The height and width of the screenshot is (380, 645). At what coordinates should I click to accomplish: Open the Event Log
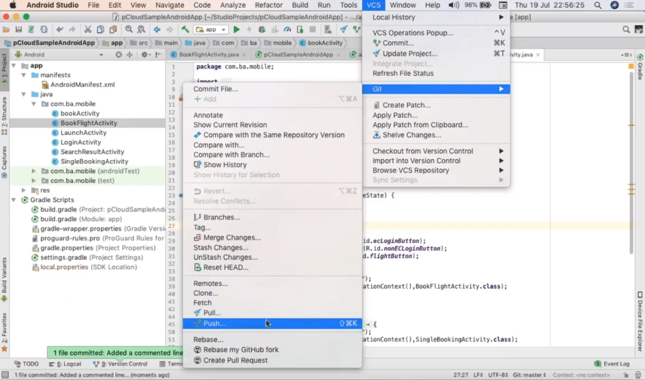point(611,364)
